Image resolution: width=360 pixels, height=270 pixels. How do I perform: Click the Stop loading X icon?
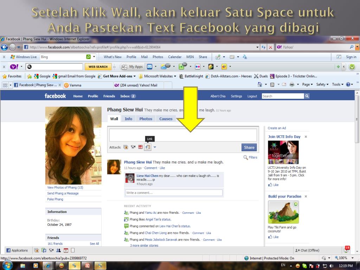pos(270,47)
